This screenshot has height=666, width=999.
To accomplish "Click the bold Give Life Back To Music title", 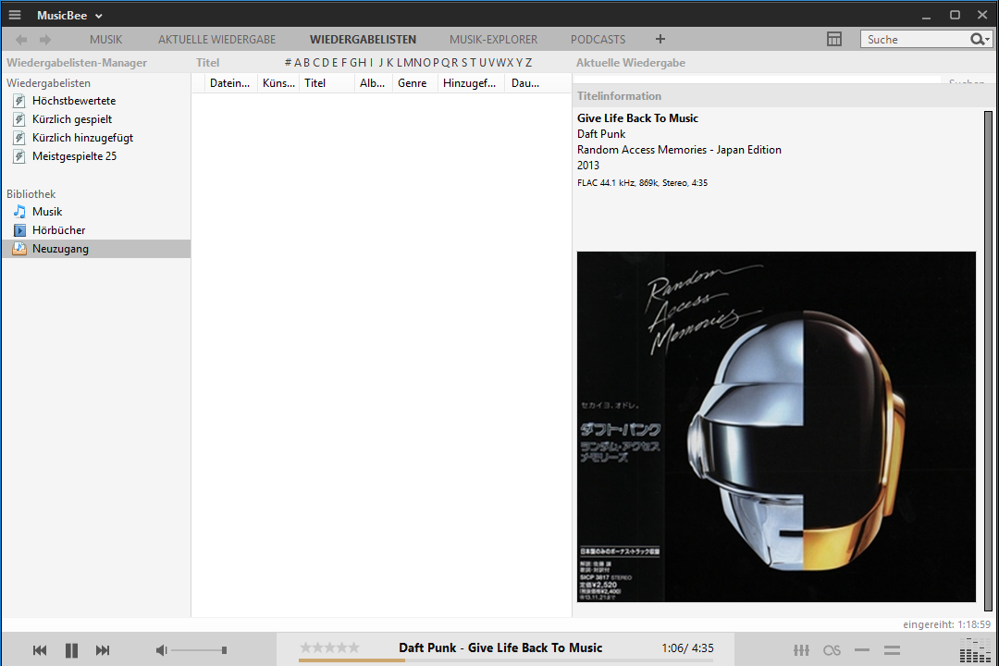I will pos(637,117).
